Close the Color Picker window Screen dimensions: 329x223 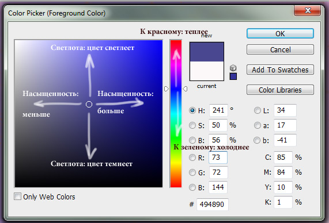[307, 10]
